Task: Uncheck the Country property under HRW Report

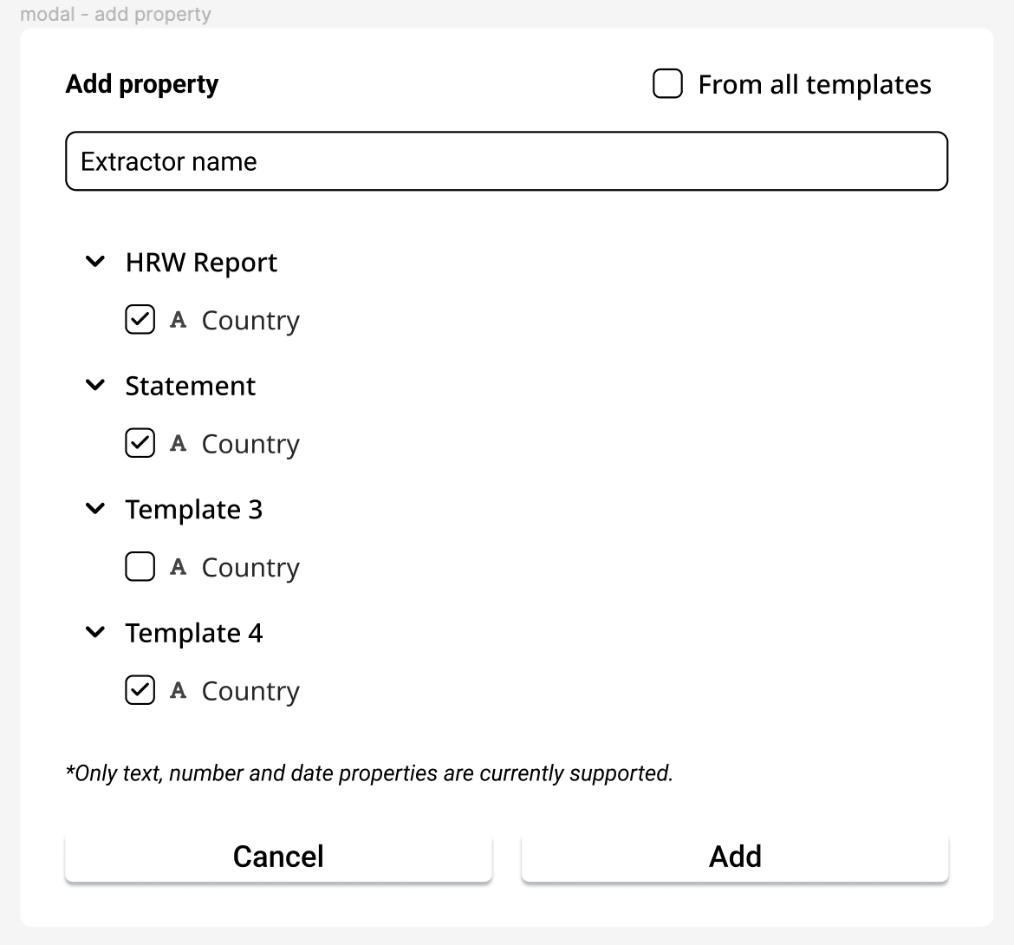Action: (x=140, y=320)
